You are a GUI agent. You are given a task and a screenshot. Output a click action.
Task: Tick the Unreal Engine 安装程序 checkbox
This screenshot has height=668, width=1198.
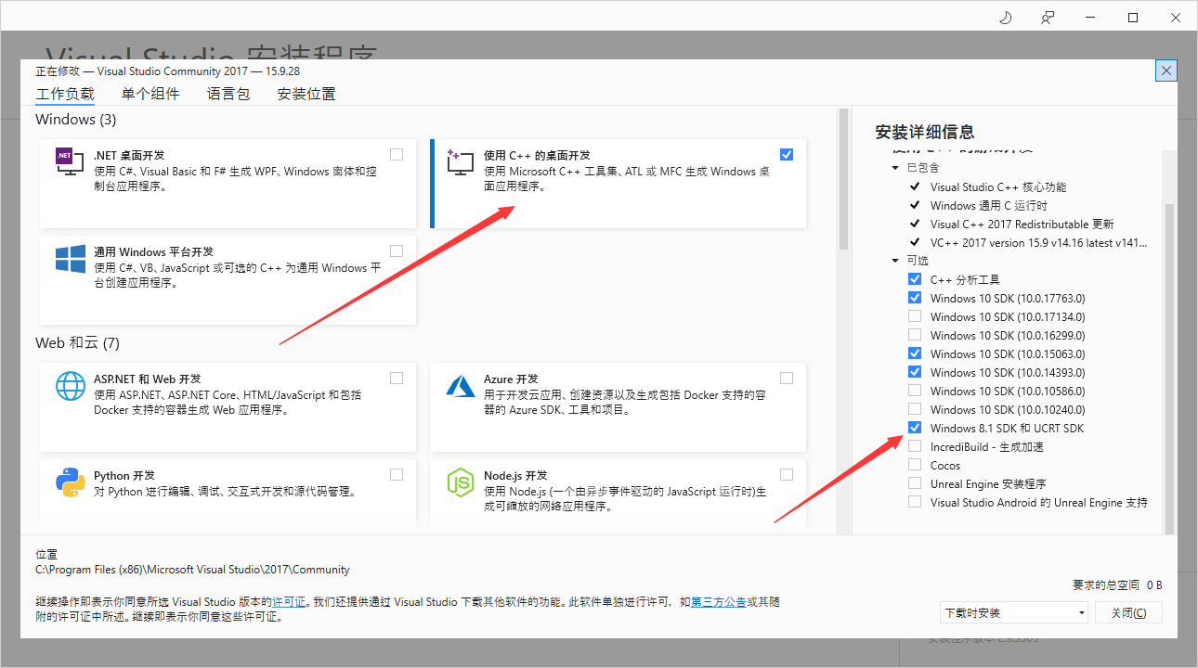(x=915, y=483)
